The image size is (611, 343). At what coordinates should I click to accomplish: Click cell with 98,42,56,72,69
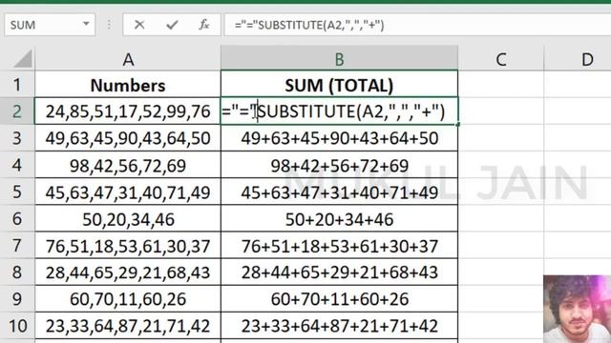[x=128, y=165]
